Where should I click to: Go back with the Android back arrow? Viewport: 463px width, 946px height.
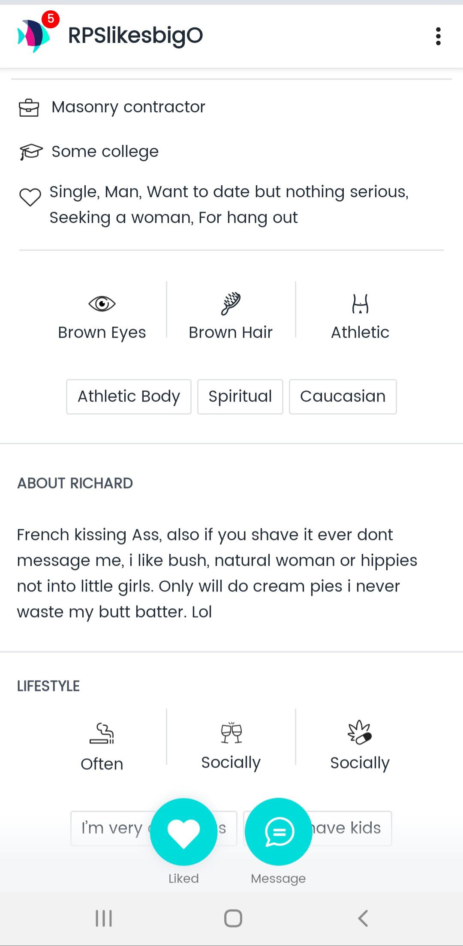[x=363, y=918]
